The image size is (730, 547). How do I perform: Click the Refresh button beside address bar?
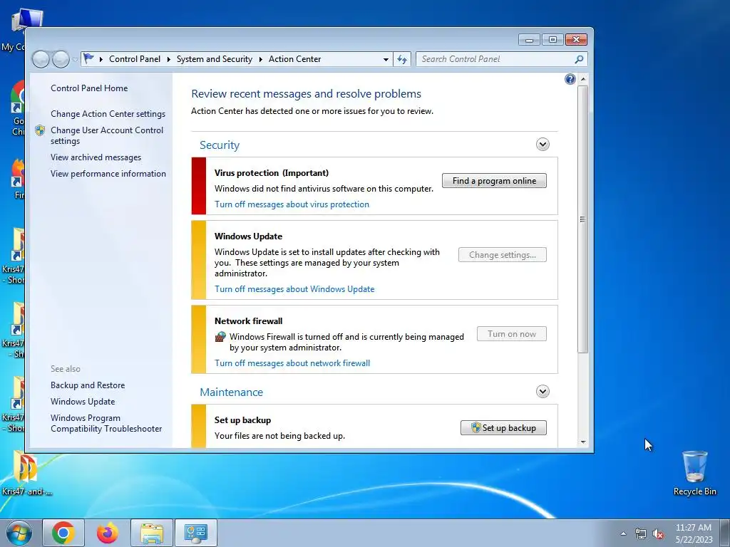pyautogui.click(x=402, y=59)
